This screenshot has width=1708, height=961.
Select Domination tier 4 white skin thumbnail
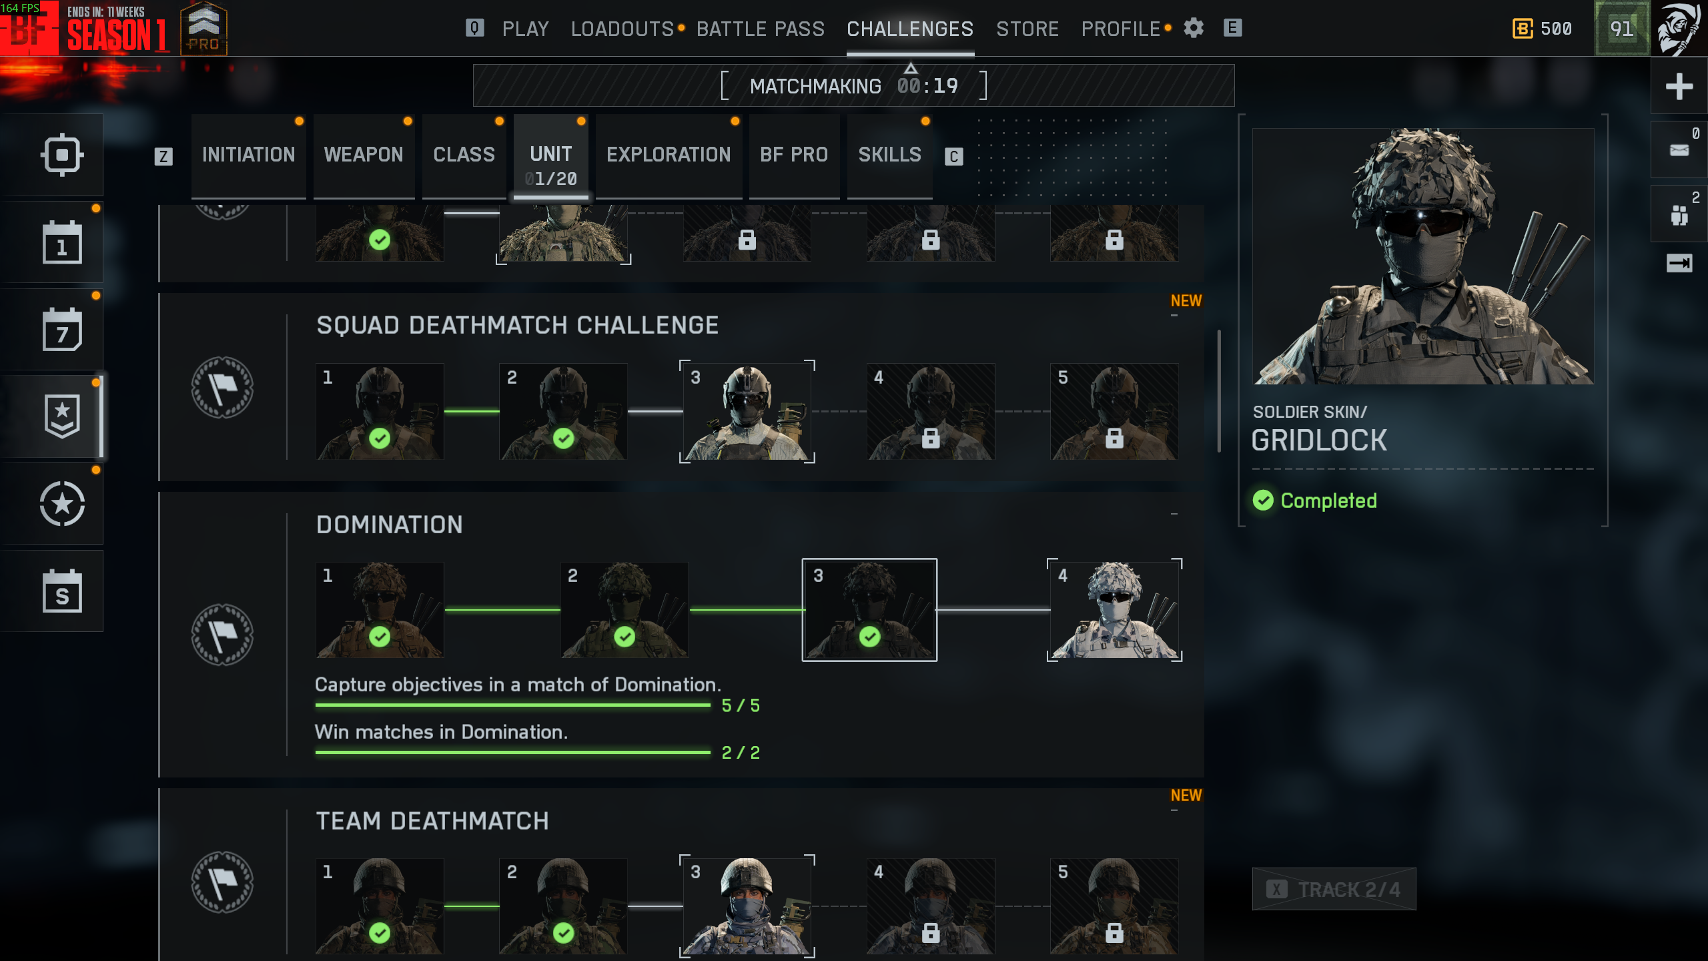click(1114, 610)
